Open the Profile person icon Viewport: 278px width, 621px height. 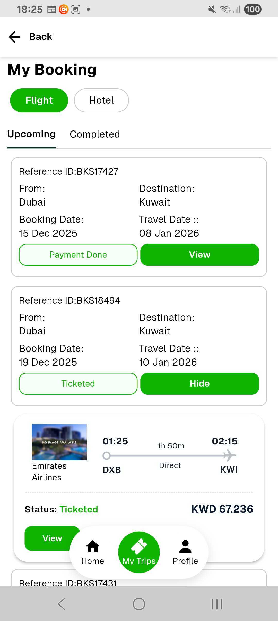[185, 547]
